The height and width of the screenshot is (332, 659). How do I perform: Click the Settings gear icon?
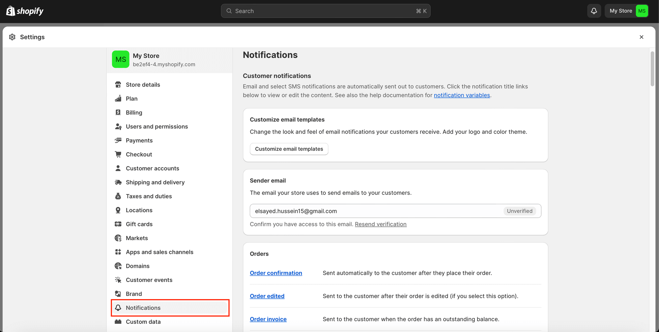click(x=12, y=37)
